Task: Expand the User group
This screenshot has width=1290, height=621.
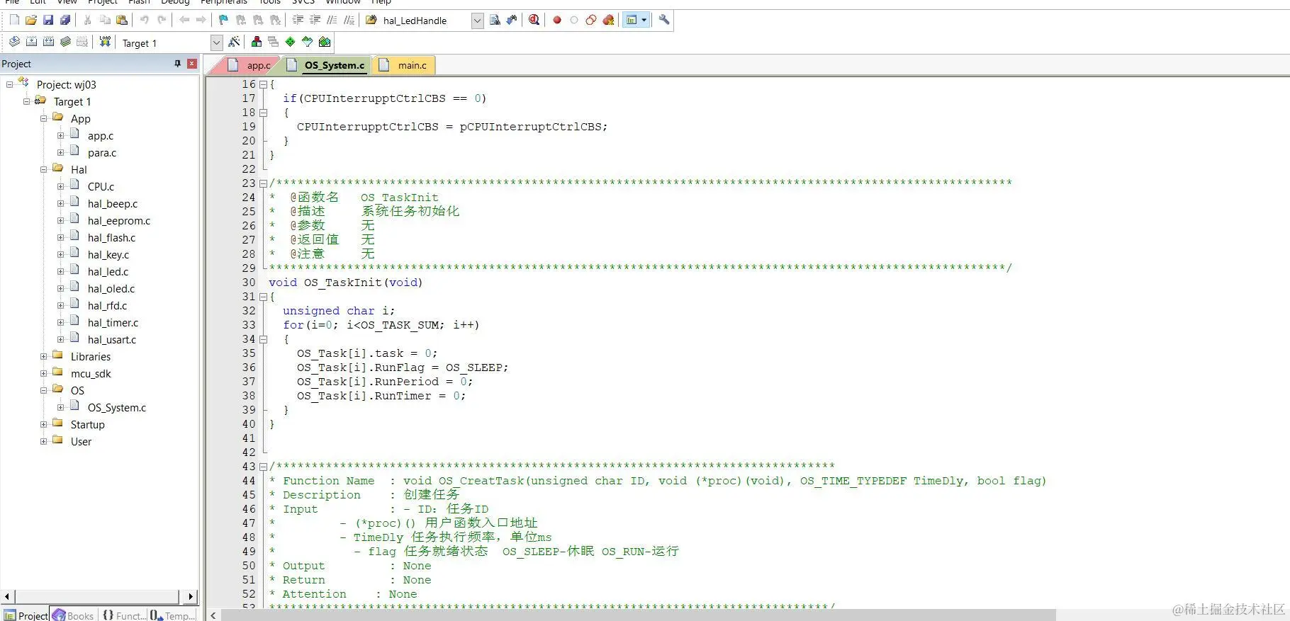Action: tap(43, 442)
